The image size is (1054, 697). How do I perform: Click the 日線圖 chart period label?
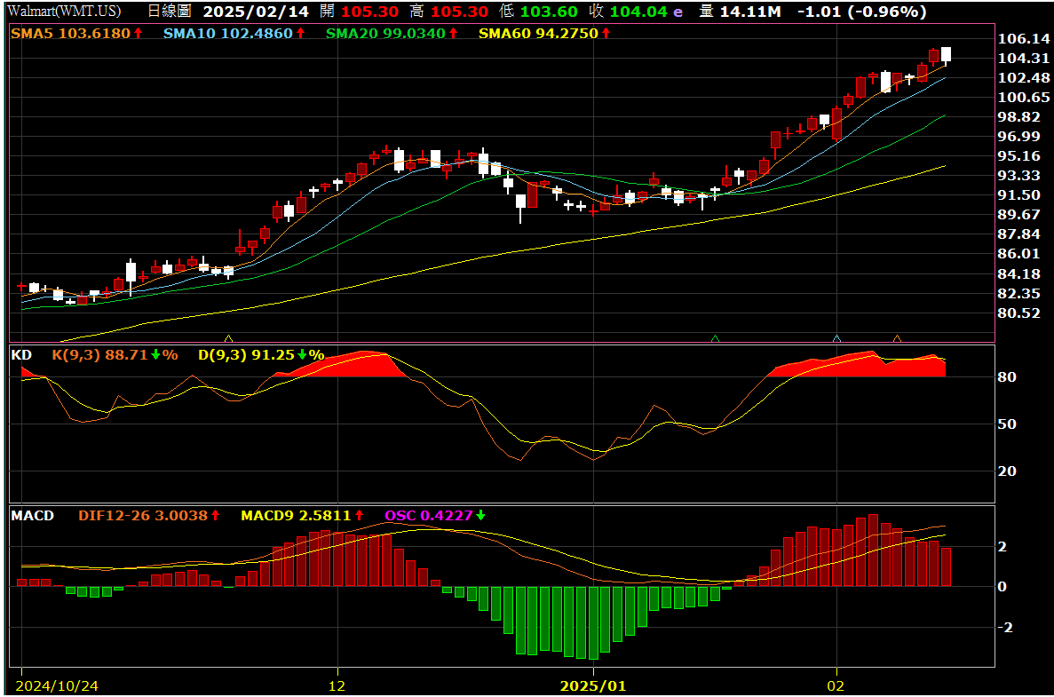coord(169,12)
